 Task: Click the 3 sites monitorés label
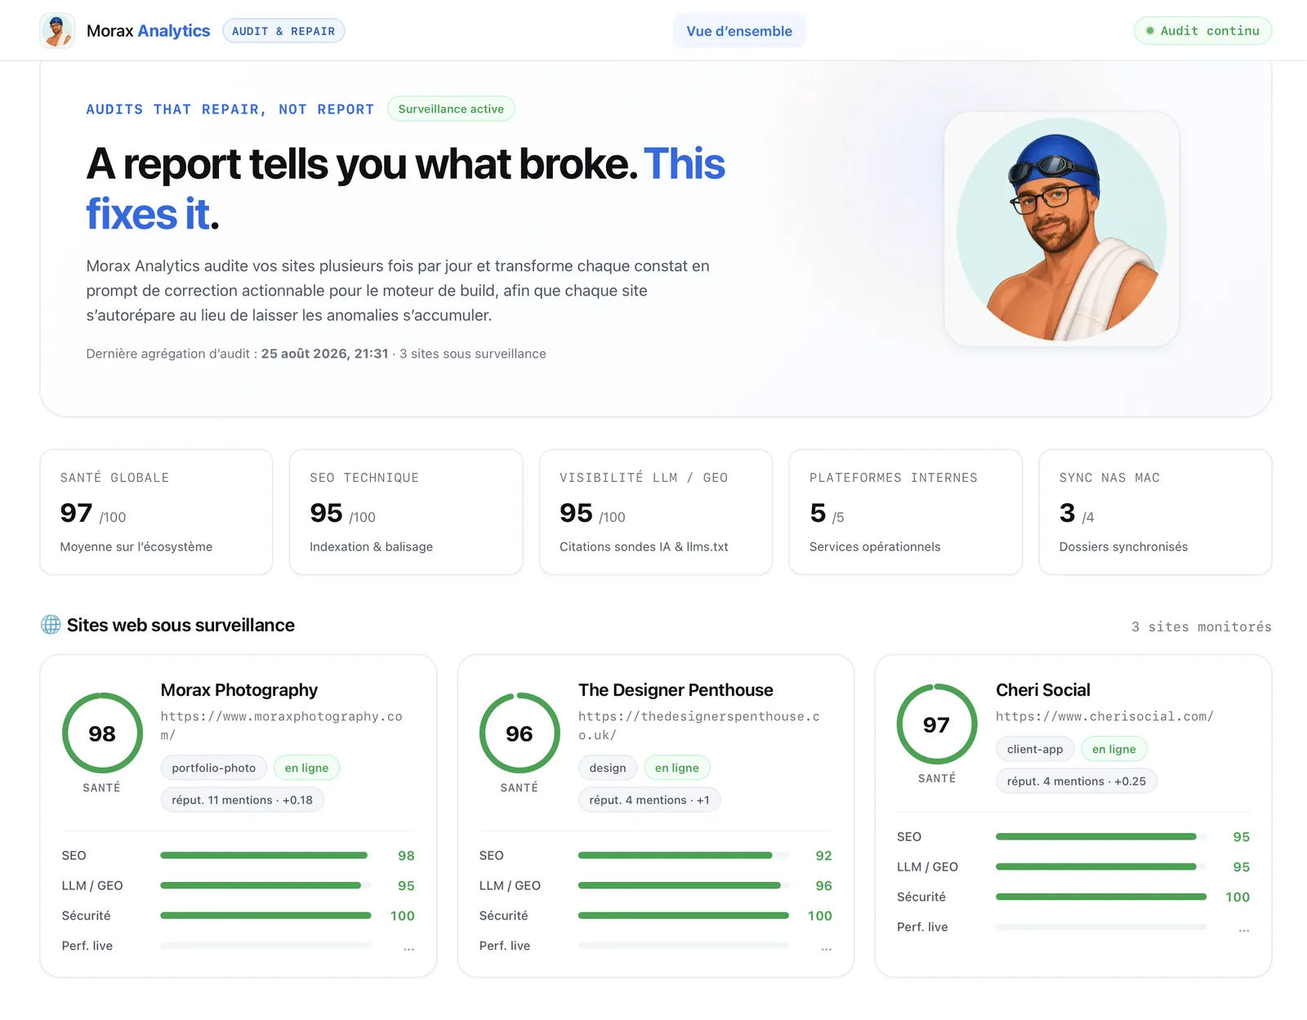pos(1202,626)
